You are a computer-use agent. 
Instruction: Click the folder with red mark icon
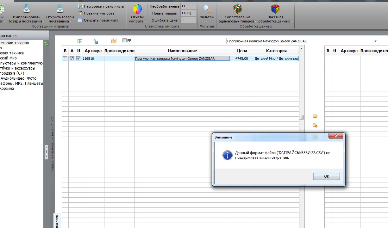pos(315,125)
